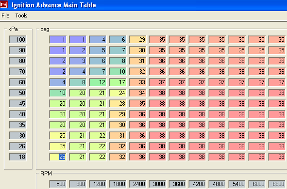Select the 100 kPa bin field
This screenshot has width=287, height=189.
coord(17,40)
